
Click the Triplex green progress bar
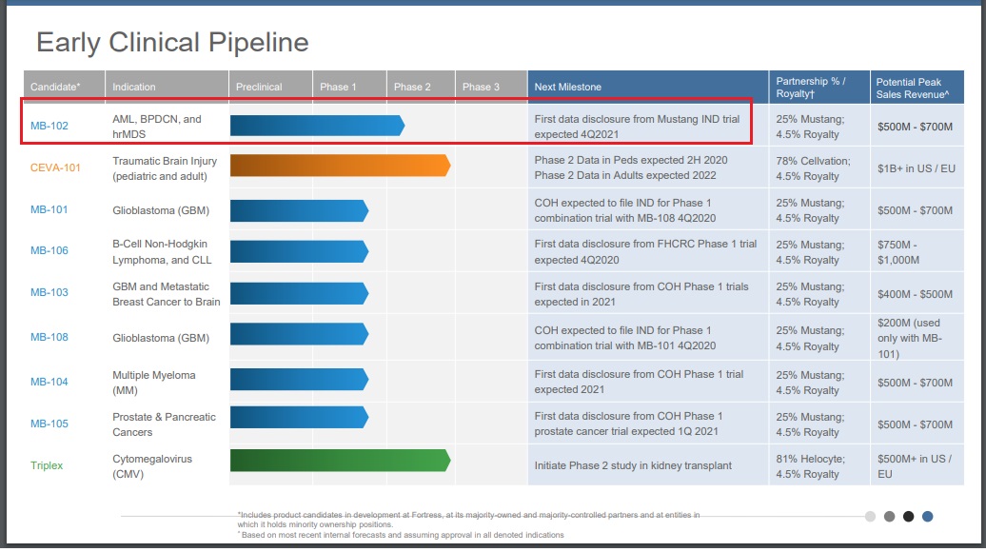[340, 461]
